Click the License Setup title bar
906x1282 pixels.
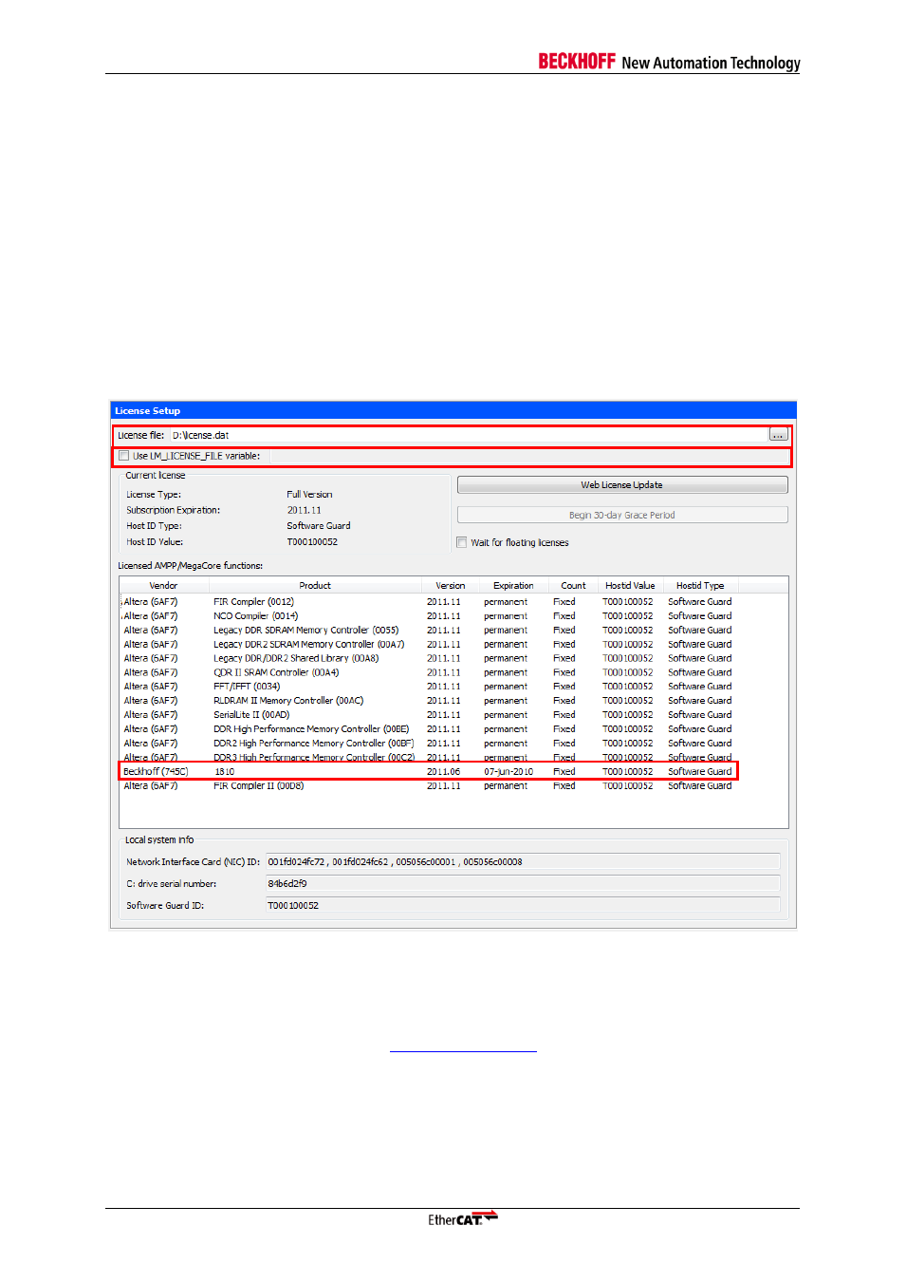pyautogui.click(x=453, y=411)
